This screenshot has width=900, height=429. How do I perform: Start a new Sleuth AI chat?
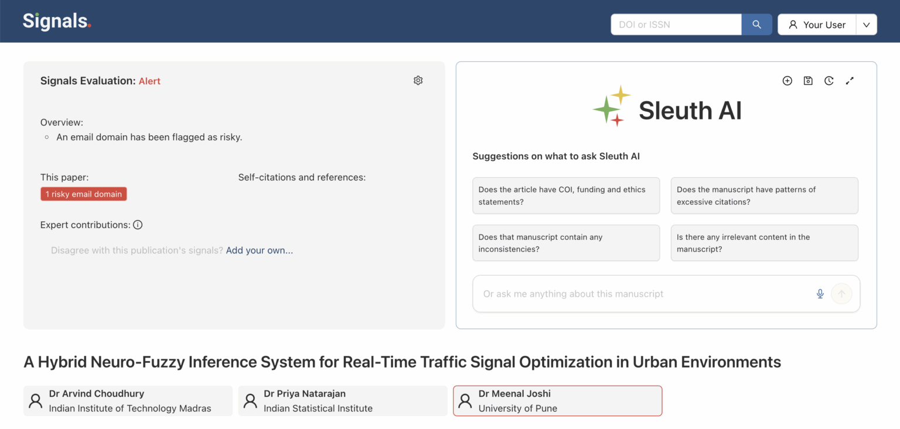[x=787, y=81]
